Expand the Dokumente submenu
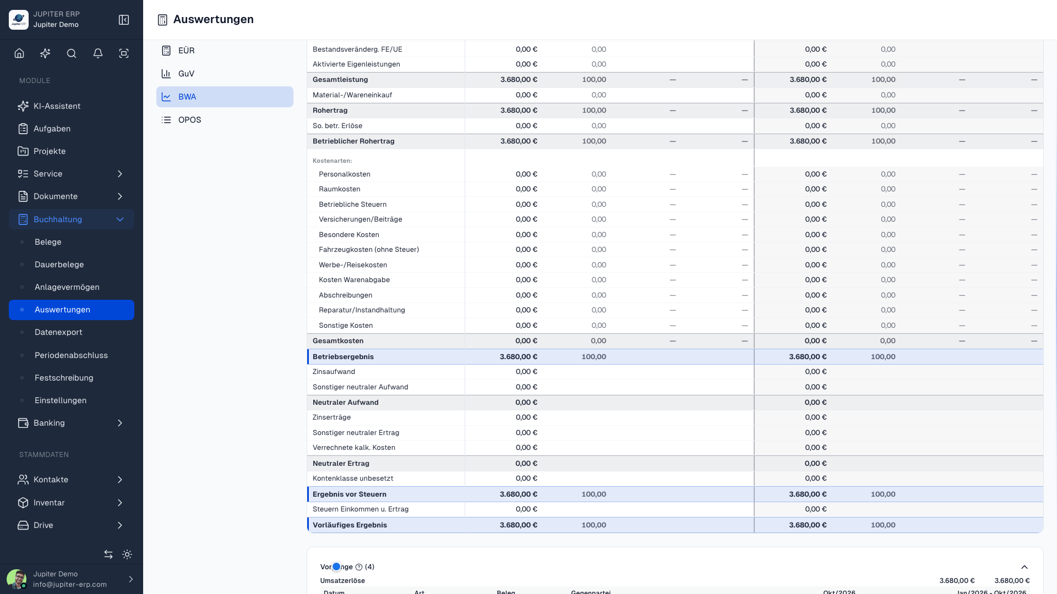The width and height of the screenshot is (1057, 594). (119, 196)
